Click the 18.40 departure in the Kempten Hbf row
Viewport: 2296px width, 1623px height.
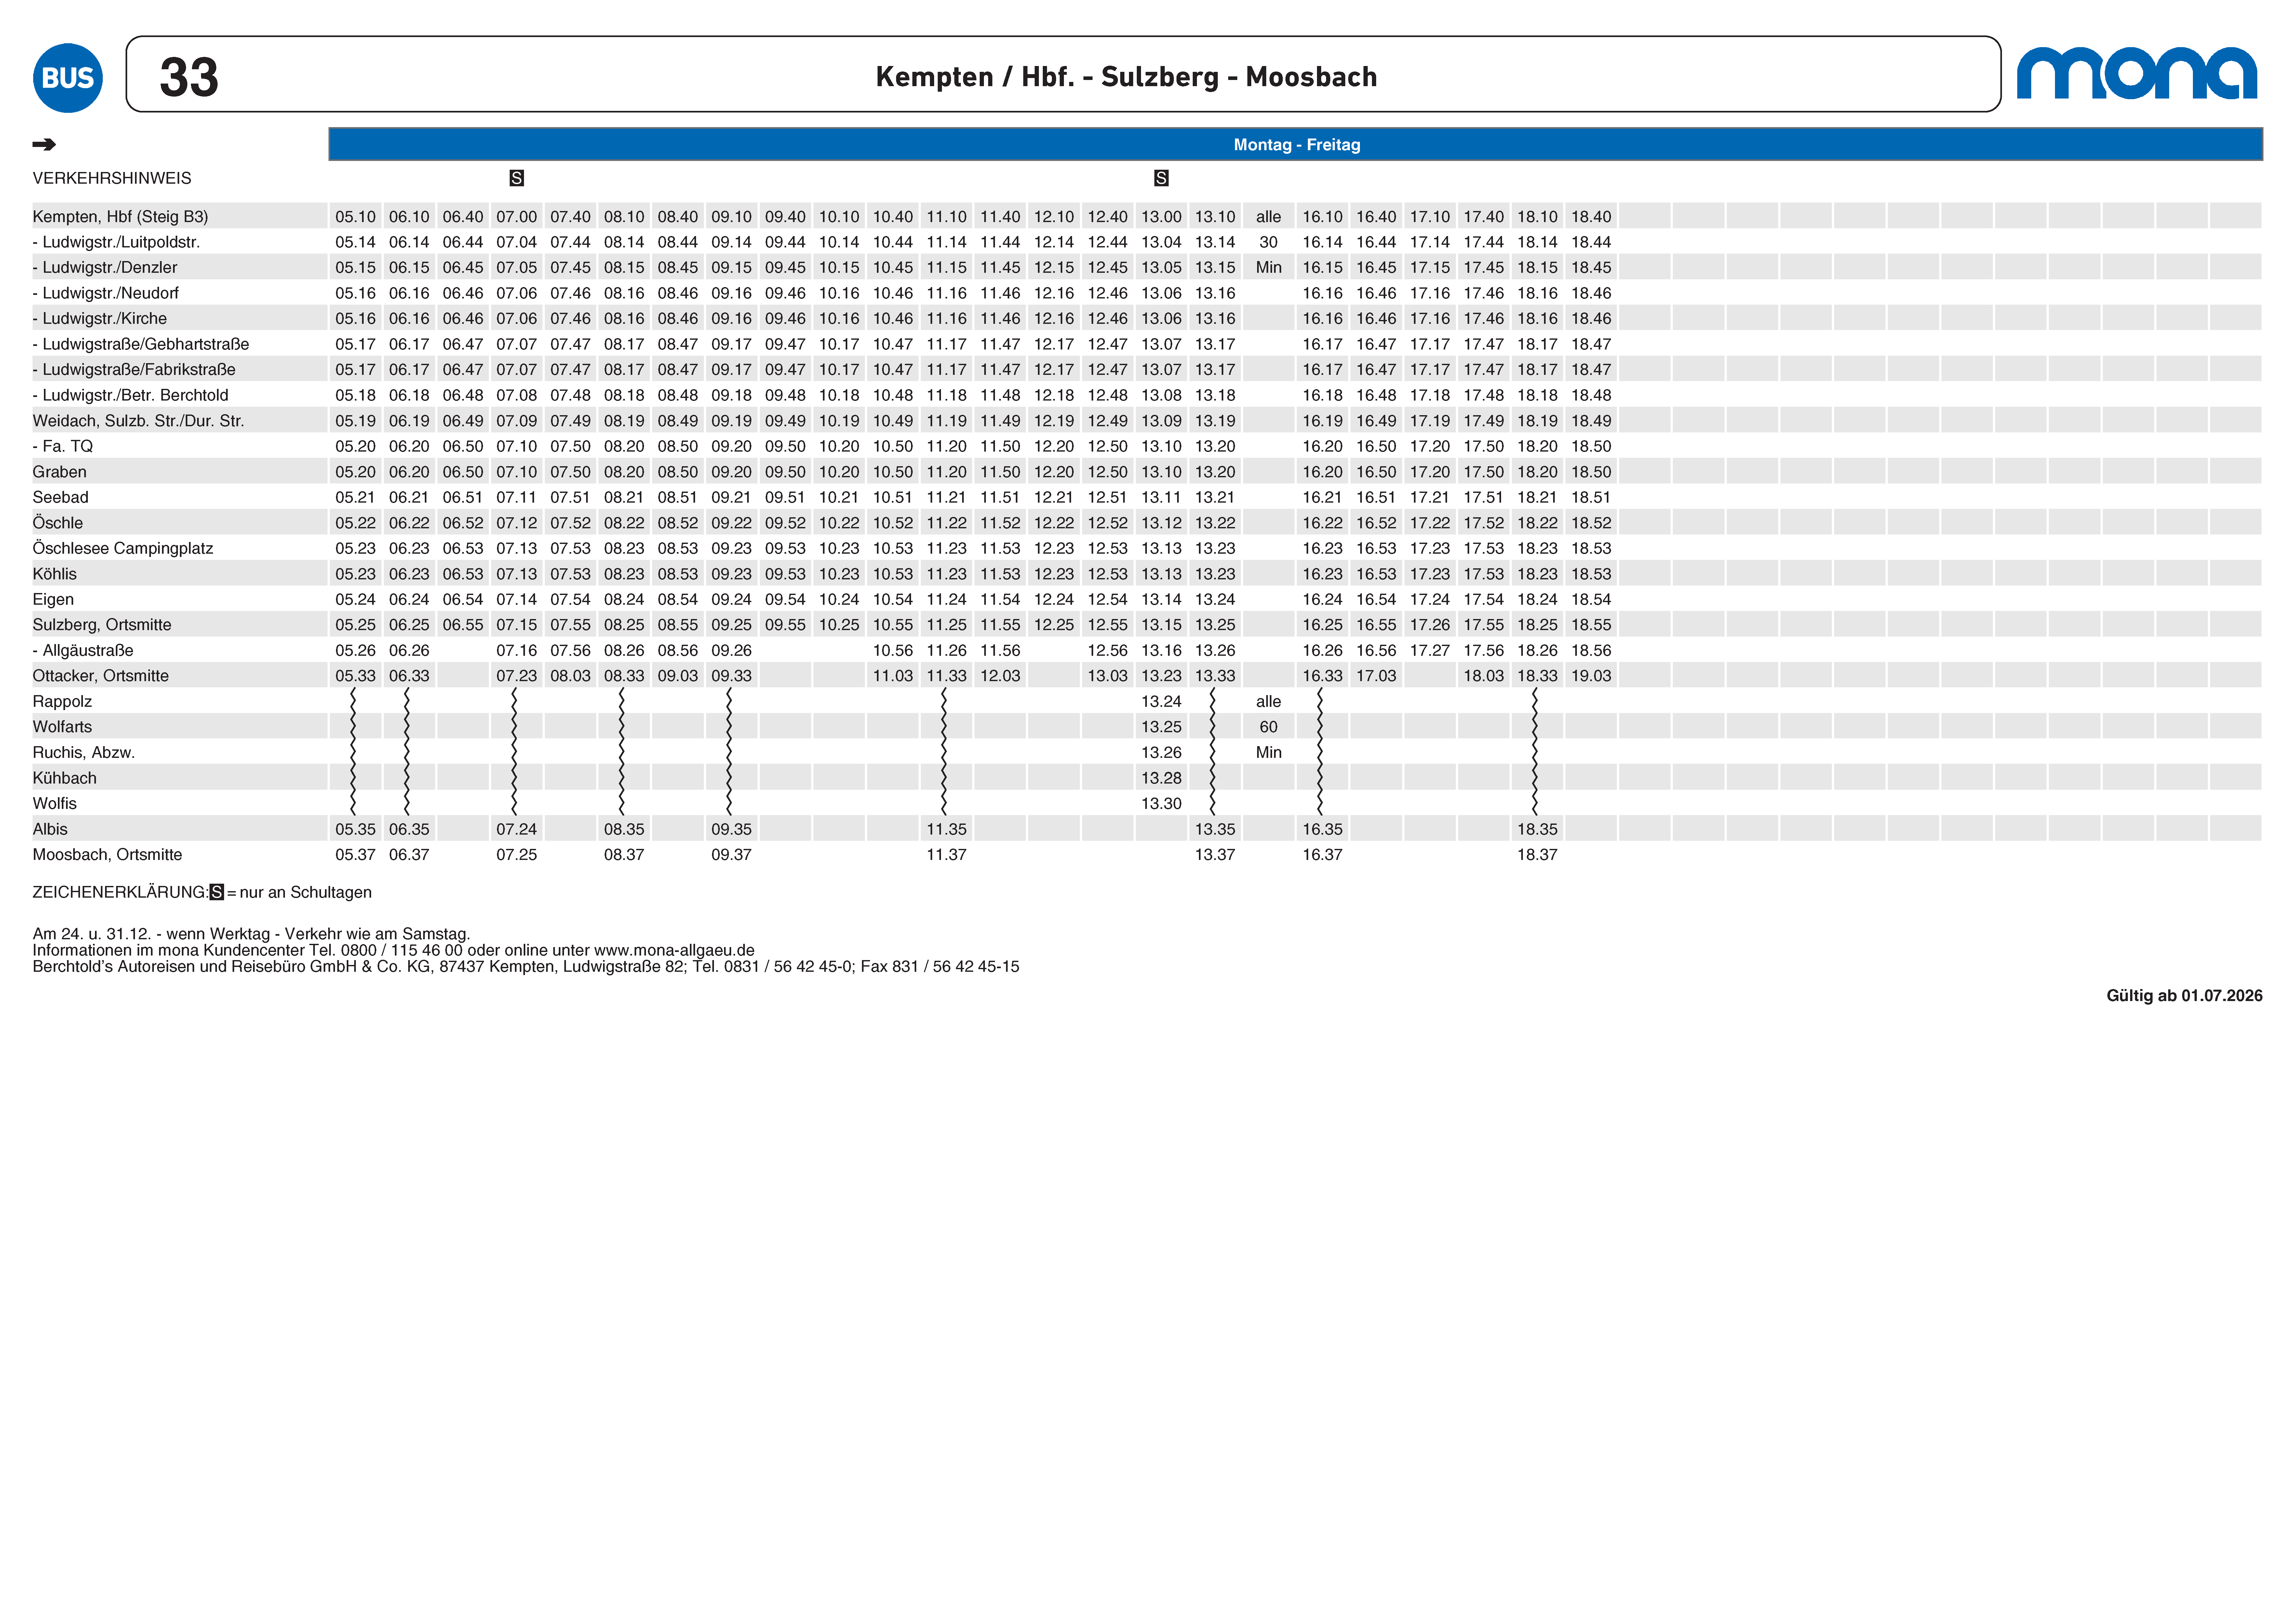1591,217
